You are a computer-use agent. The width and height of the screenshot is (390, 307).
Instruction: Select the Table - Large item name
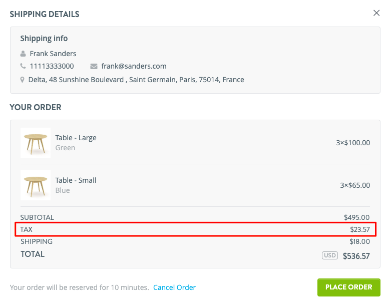[76, 138]
